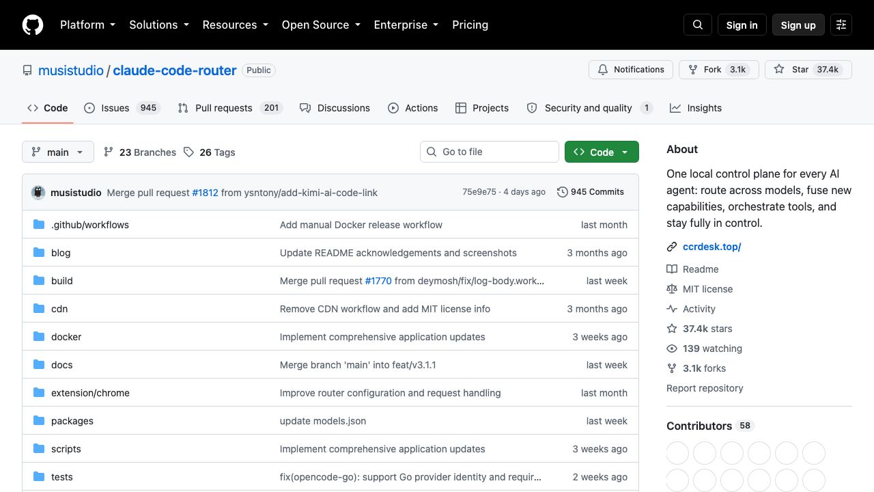Click the musistudio avatar in commit row
Screen dimensions: 874x492
point(38,193)
